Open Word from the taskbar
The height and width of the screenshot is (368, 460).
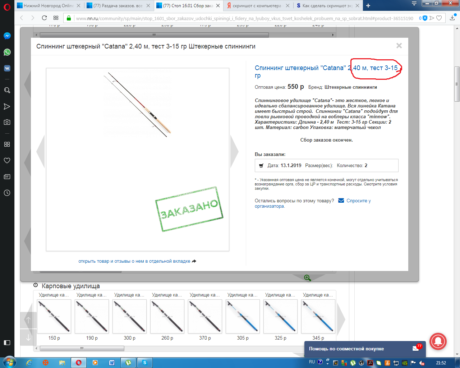click(112, 363)
